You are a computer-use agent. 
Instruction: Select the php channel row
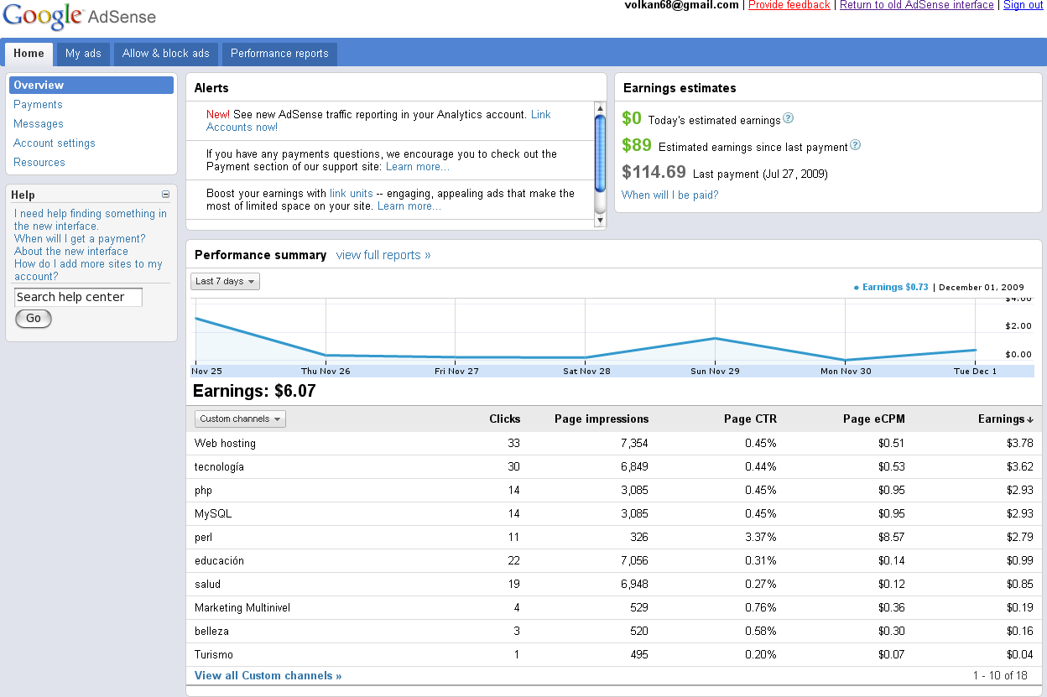pyautogui.click(x=614, y=491)
